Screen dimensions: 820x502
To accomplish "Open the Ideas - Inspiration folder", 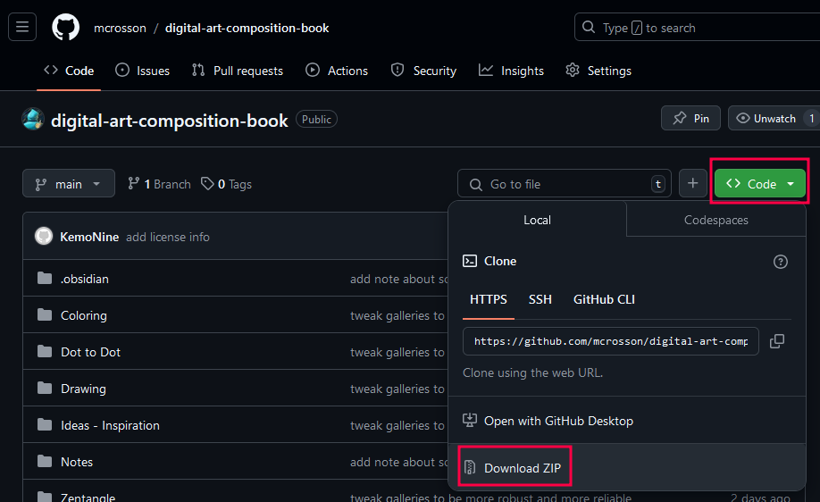I will click(110, 425).
